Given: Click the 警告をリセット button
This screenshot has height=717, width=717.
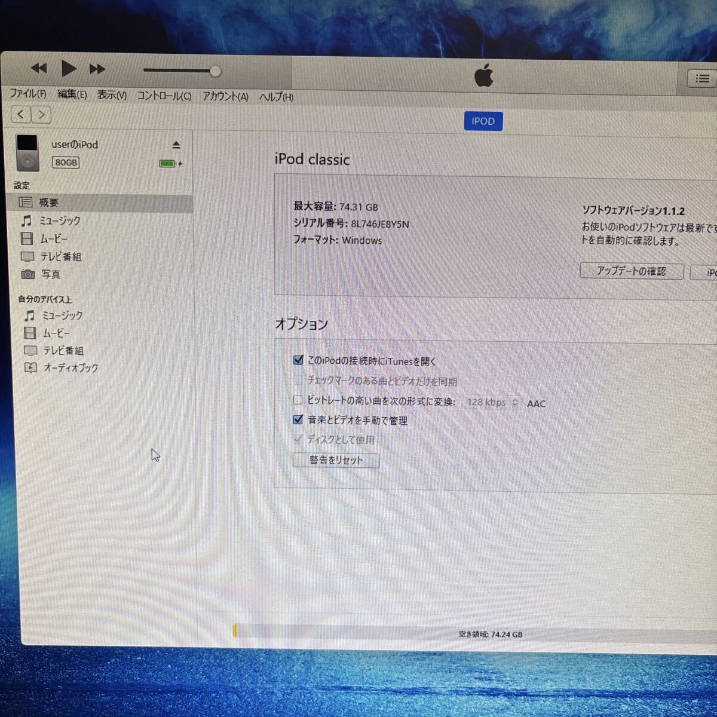Looking at the screenshot, I should click(x=336, y=460).
